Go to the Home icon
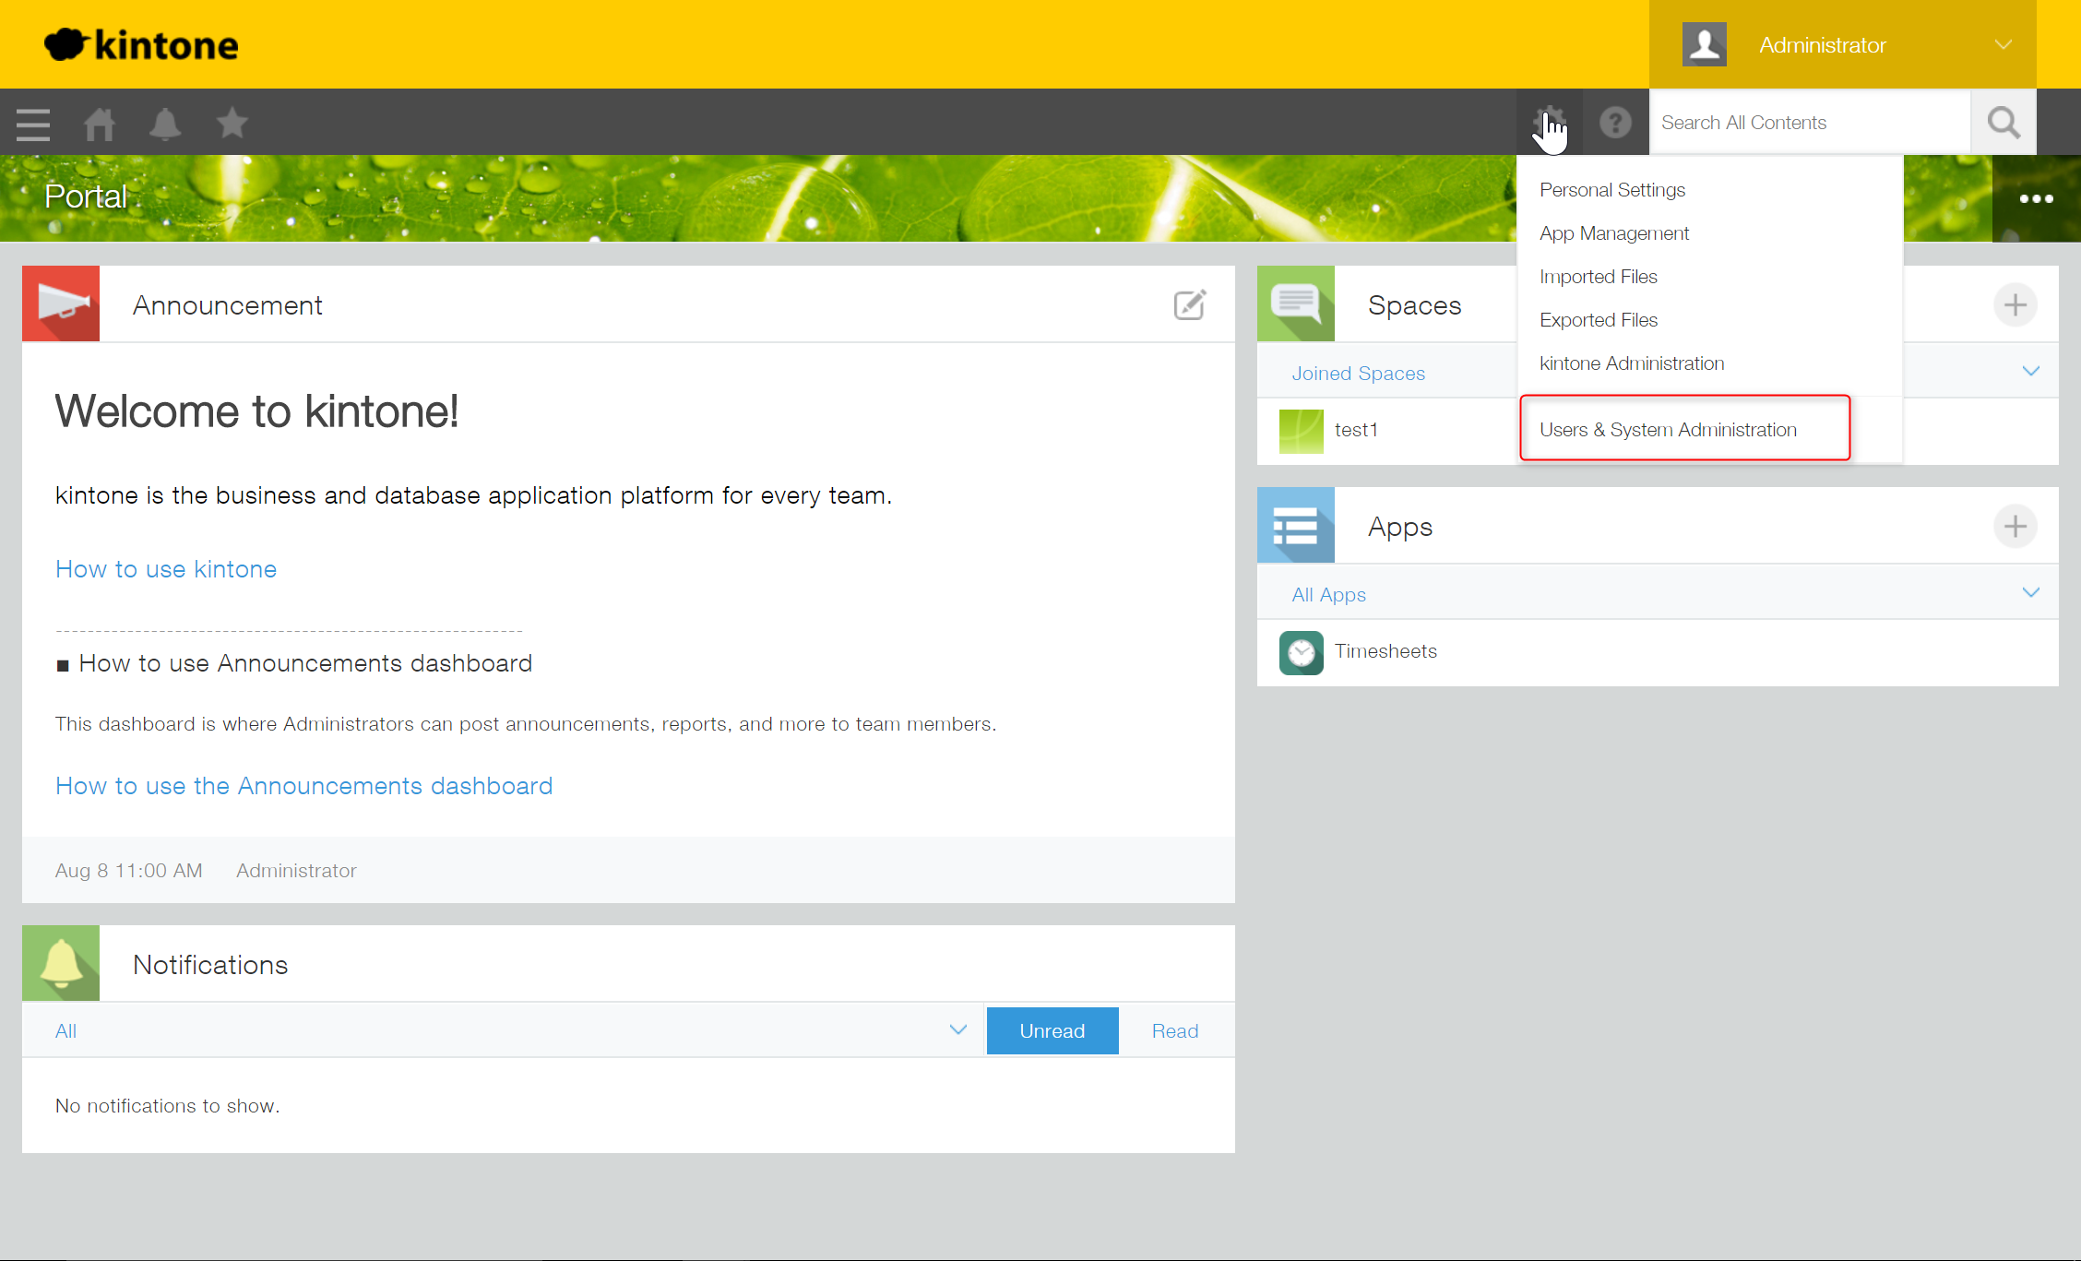 click(100, 124)
